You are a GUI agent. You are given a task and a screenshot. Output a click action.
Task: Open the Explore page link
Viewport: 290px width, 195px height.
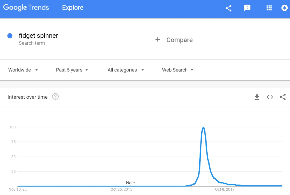(x=73, y=7)
